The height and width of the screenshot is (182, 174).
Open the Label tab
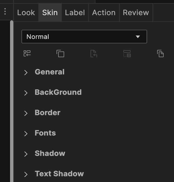click(75, 13)
